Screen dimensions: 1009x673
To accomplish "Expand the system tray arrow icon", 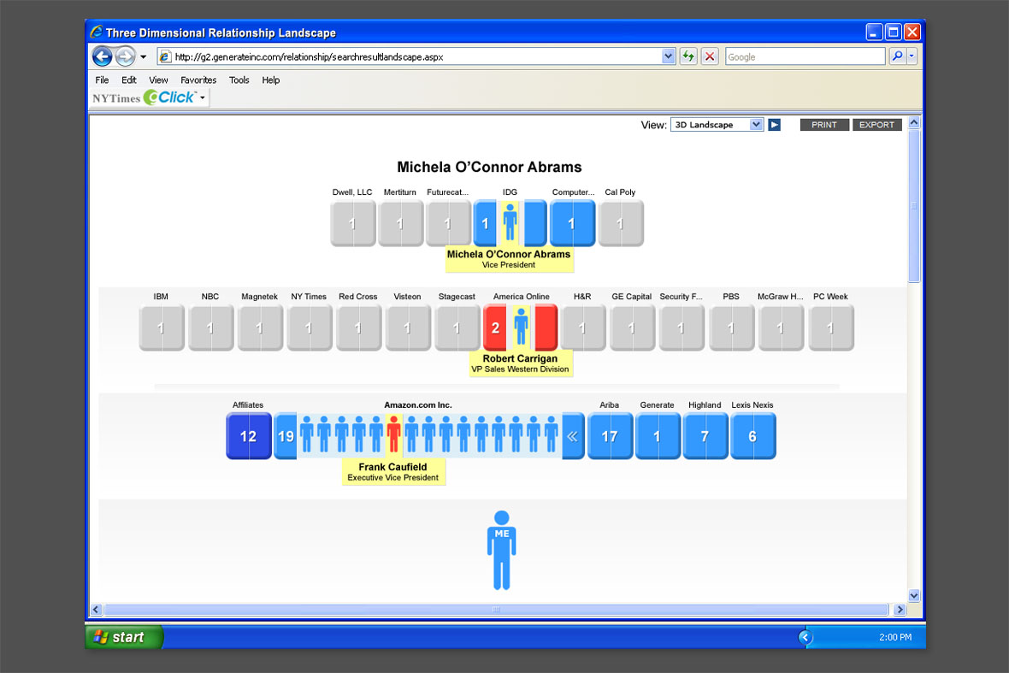I will click(x=805, y=637).
